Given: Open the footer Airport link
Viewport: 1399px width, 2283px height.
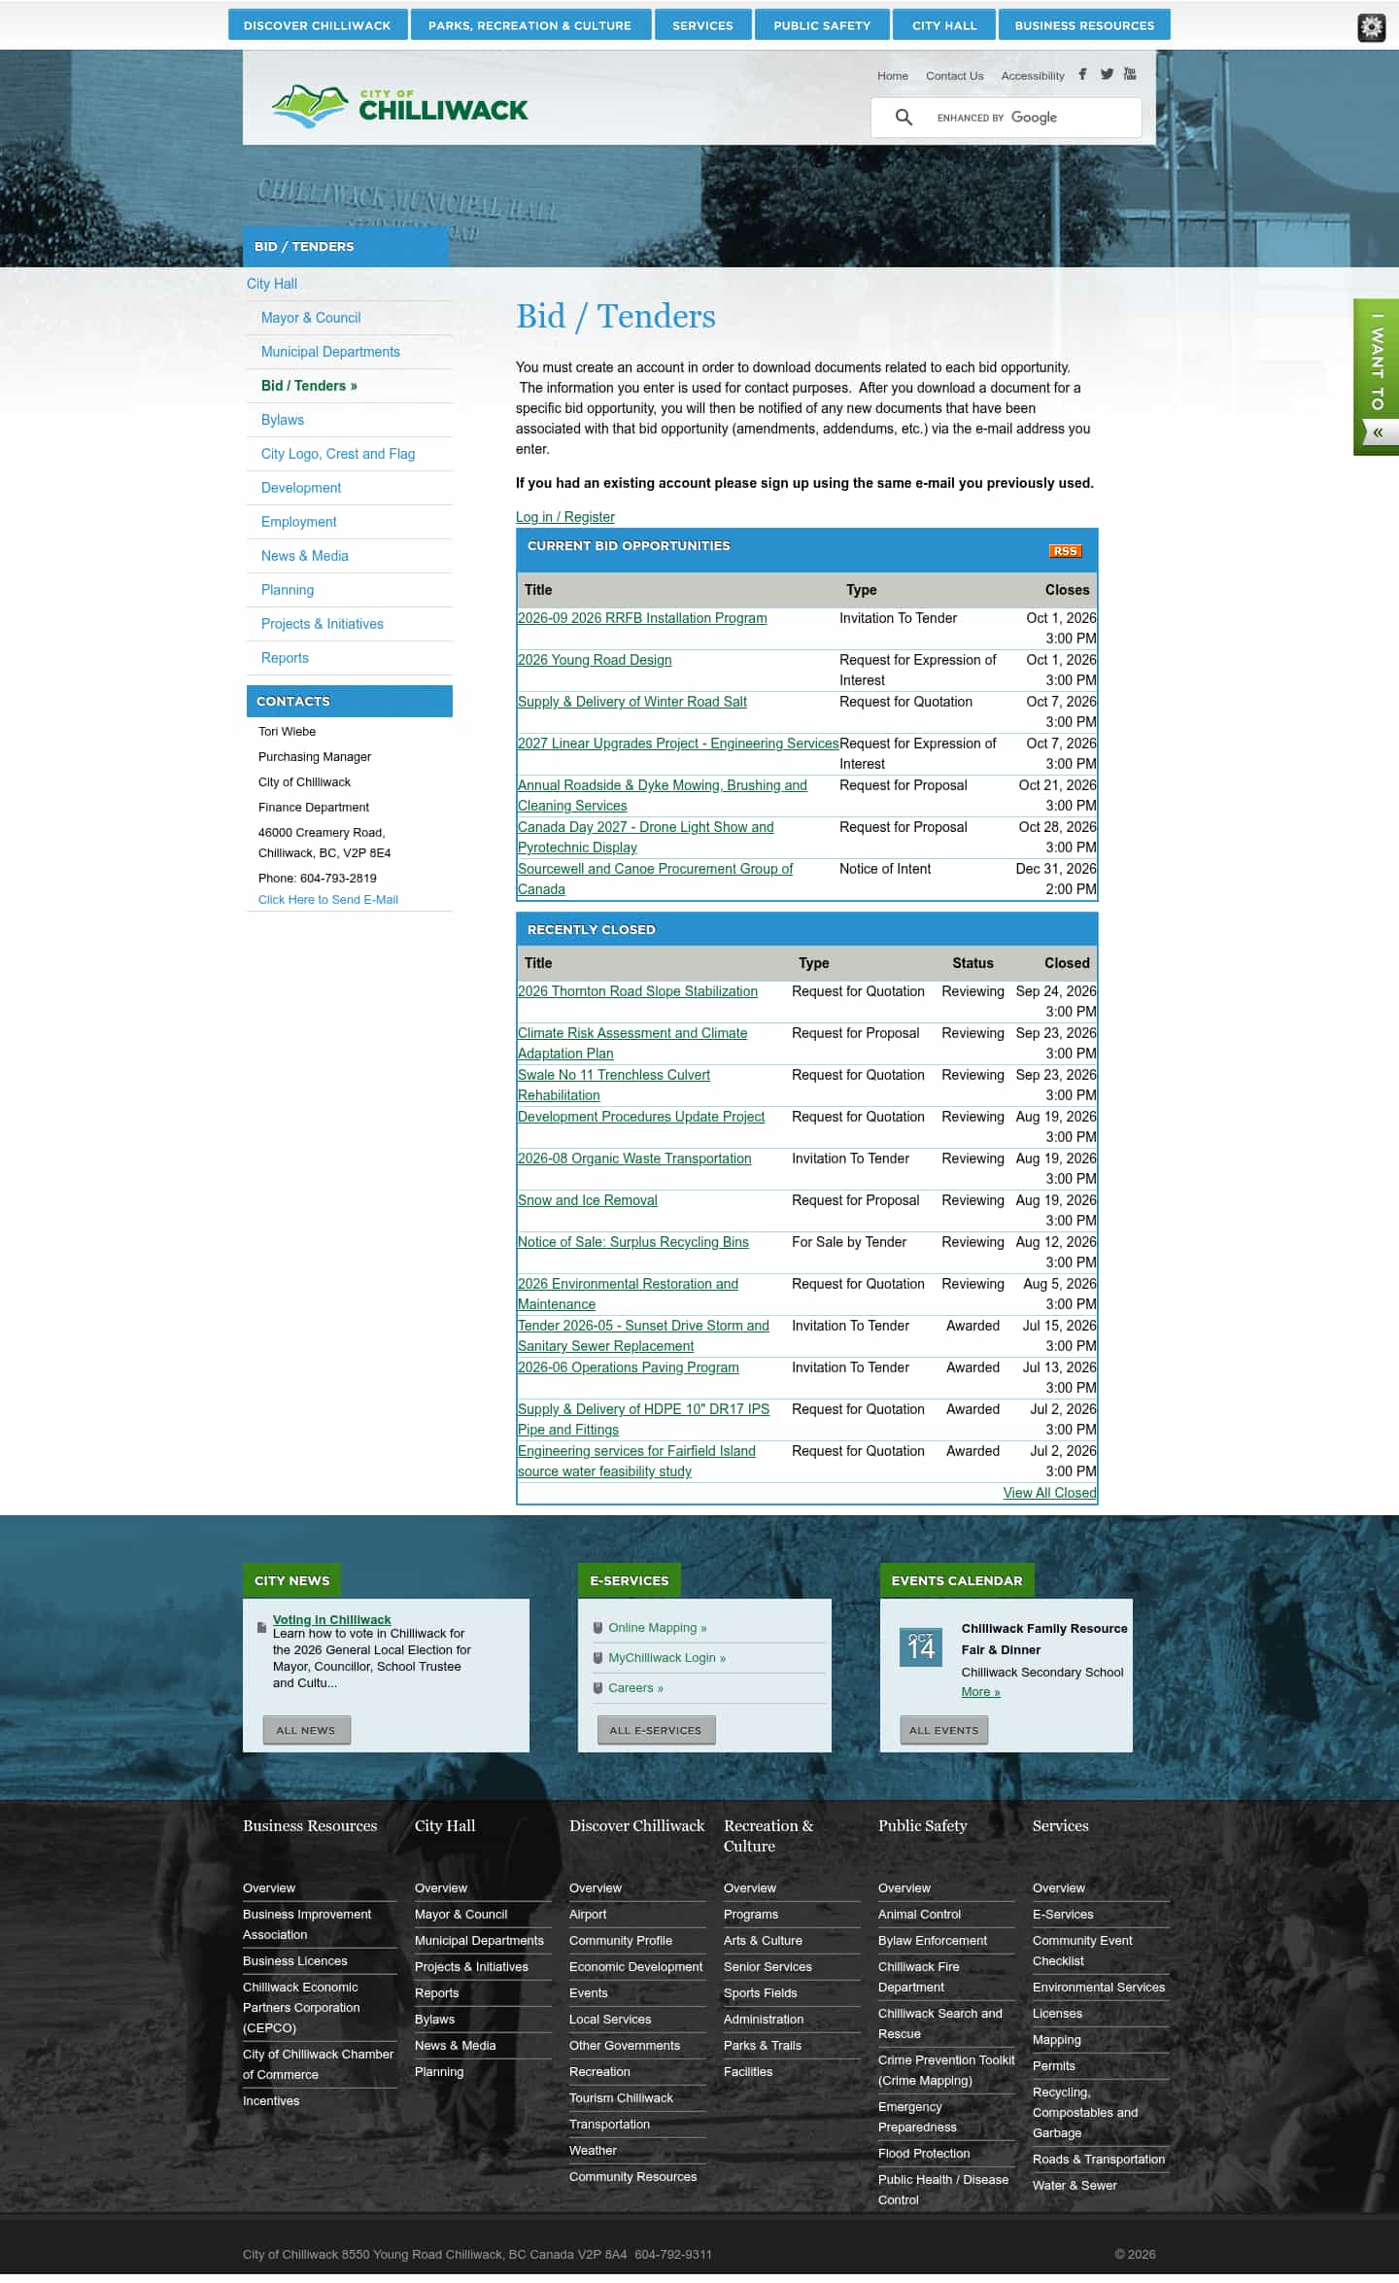Looking at the screenshot, I should pos(588,1915).
